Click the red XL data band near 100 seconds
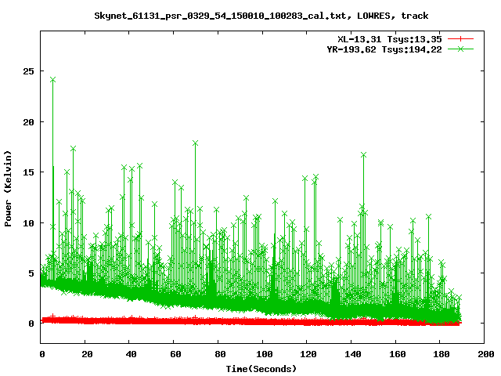501x376 pixels. pyautogui.click(x=263, y=321)
